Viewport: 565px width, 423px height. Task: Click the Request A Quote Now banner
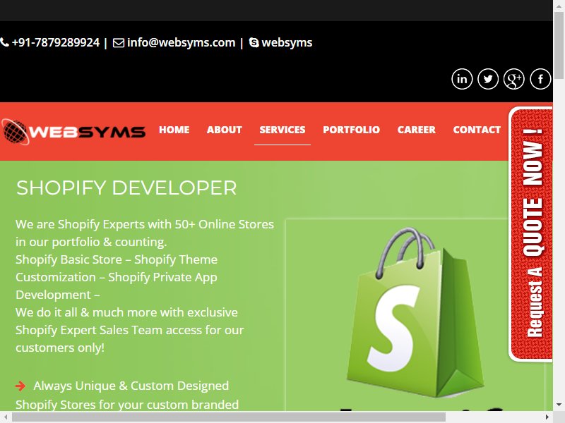tap(531, 234)
